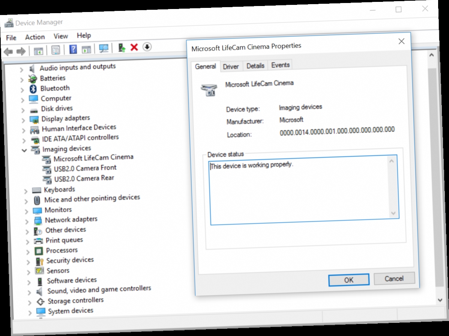Expand the Network adapters category
This screenshot has width=449, height=336.
tap(27, 220)
